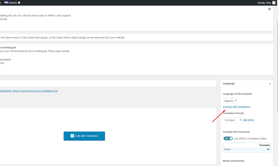This screenshot has width=278, height=166.
Task: Click the page's vertical scrollbar
Action: (x=277, y=67)
